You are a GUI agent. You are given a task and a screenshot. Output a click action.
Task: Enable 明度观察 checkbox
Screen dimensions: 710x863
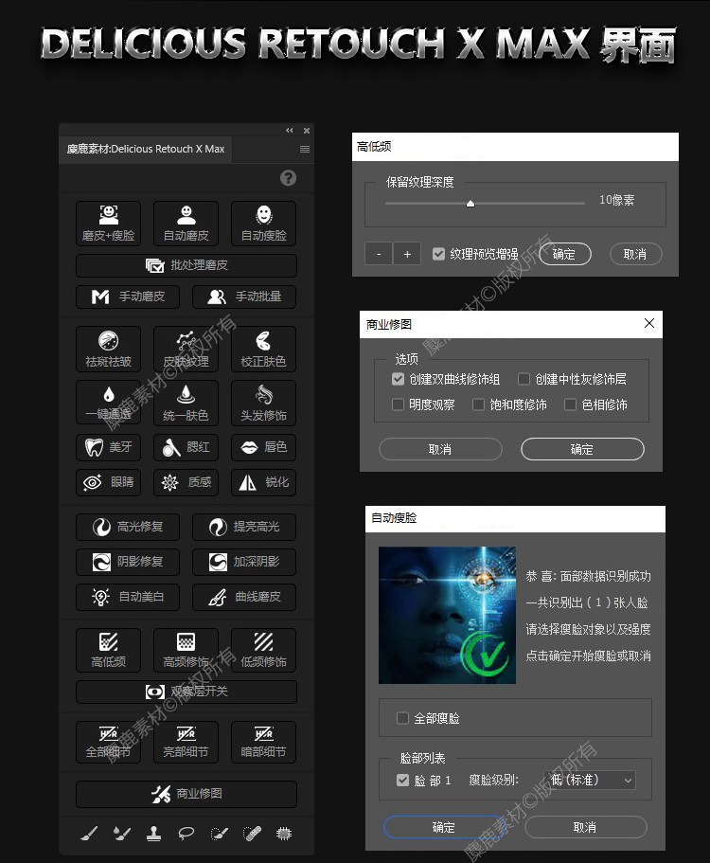point(399,405)
